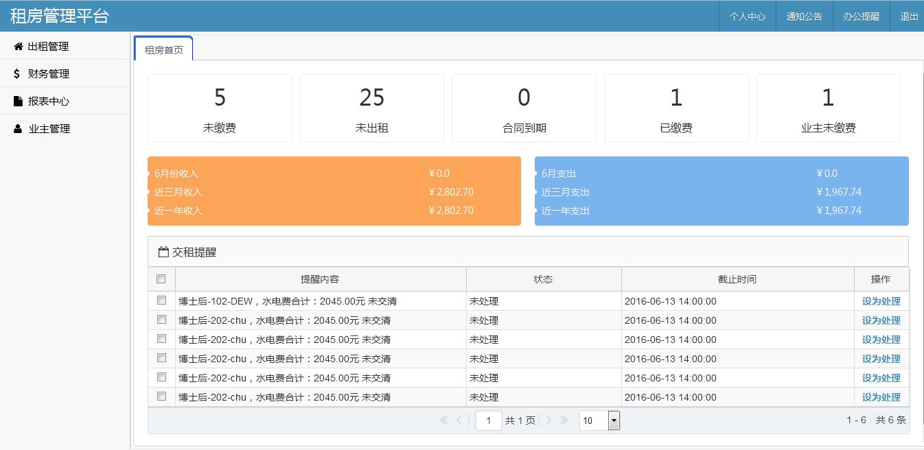The height and width of the screenshot is (450, 924).
Task: Check the last reminder row's checkbox
Action: (161, 396)
